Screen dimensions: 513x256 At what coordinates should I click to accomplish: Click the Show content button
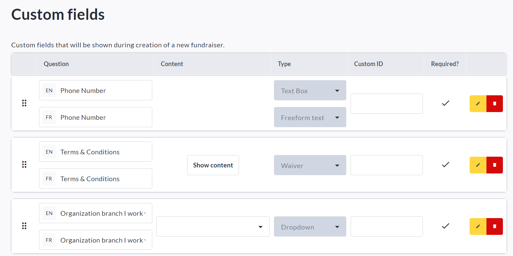click(x=213, y=165)
